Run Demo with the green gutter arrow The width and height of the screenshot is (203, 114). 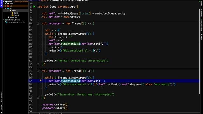coord(34,7)
